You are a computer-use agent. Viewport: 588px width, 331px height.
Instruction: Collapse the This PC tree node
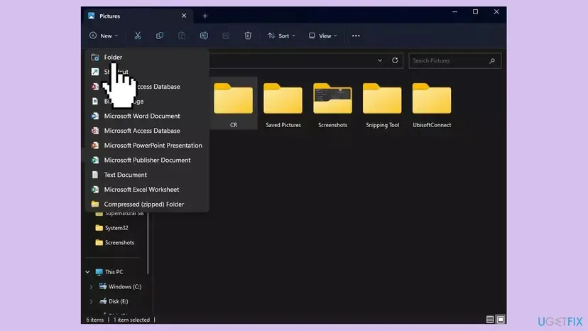click(87, 272)
